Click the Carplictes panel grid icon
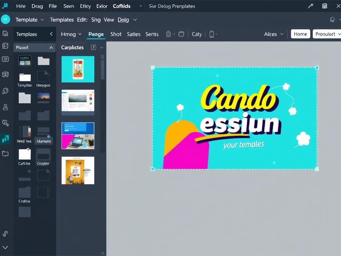This screenshot has height=256, width=341. click(94, 47)
